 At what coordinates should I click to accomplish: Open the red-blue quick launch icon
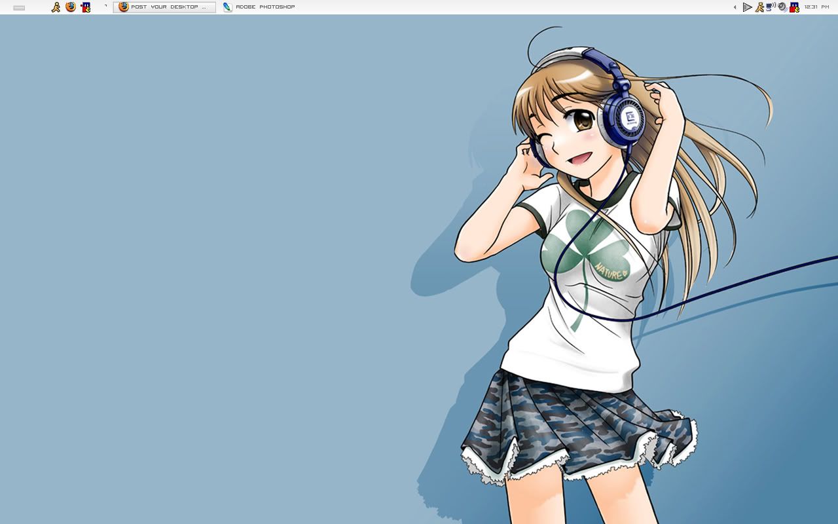86,7
